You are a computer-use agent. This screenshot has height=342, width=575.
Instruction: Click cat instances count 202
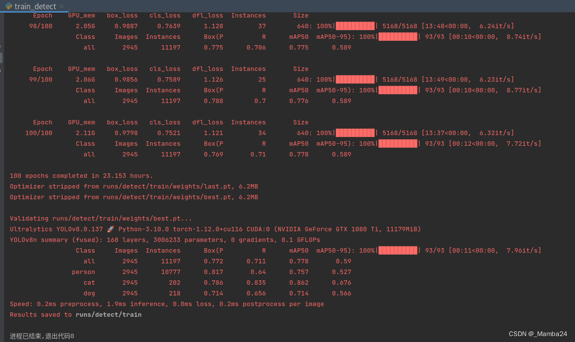pos(175,283)
